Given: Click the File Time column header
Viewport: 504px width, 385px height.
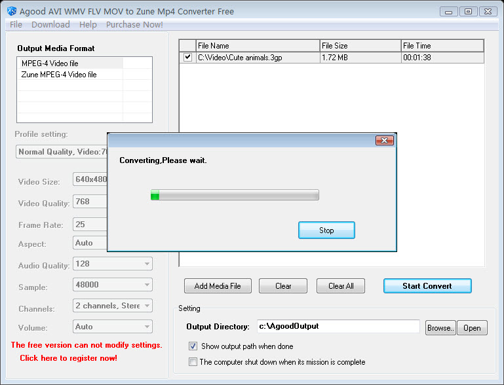Looking at the screenshot, I should (442, 46).
